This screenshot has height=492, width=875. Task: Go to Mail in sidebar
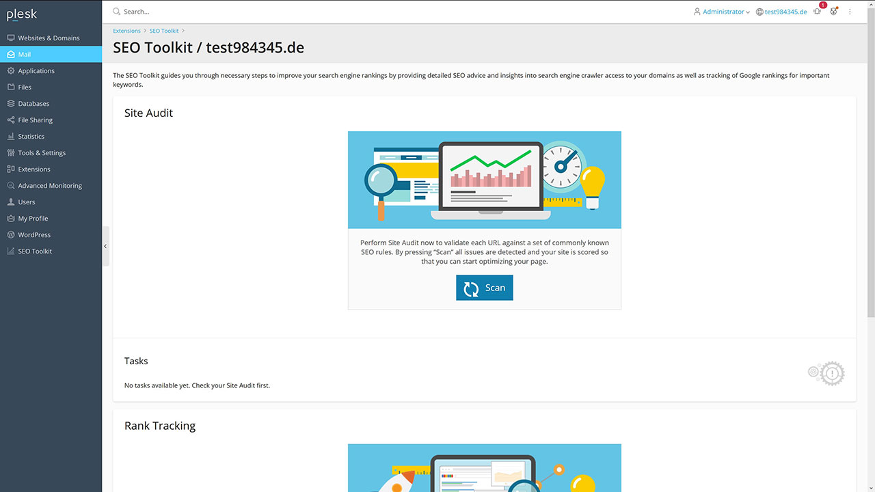[x=51, y=55]
